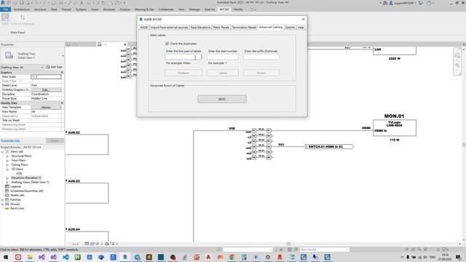Open the notification center tray icon

[458, 257]
